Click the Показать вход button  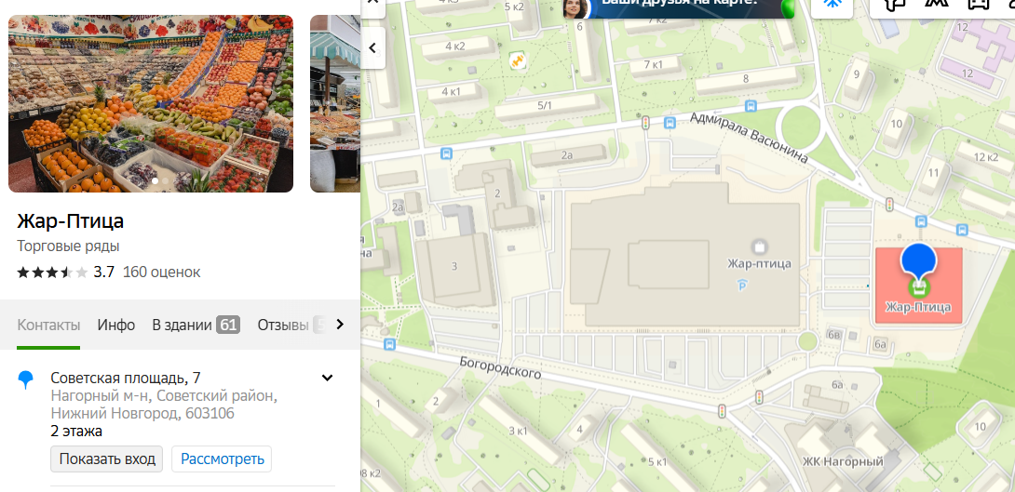(x=107, y=459)
